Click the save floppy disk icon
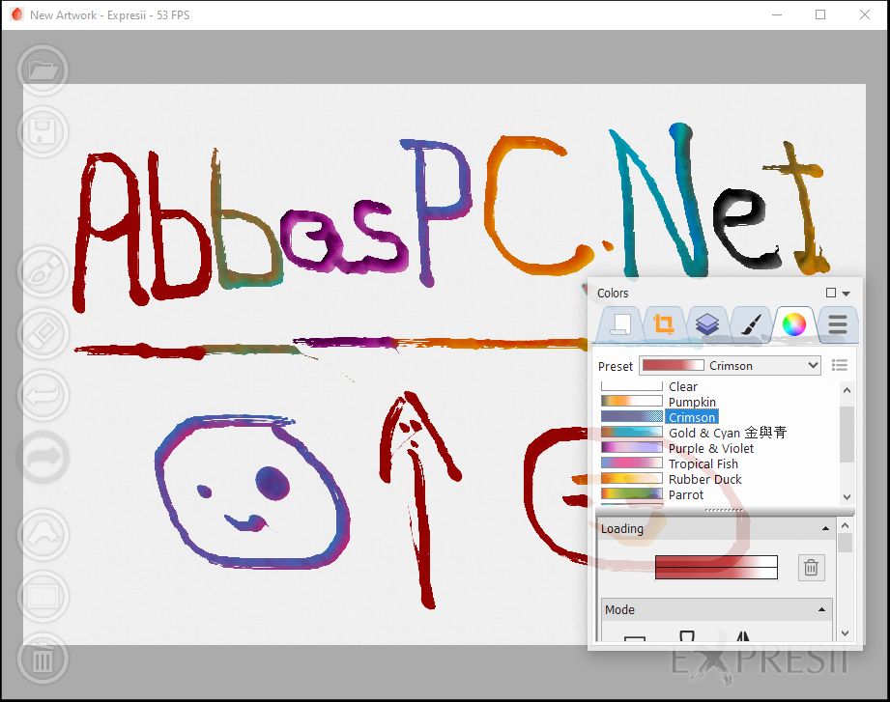This screenshot has height=702, width=890. (x=43, y=131)
